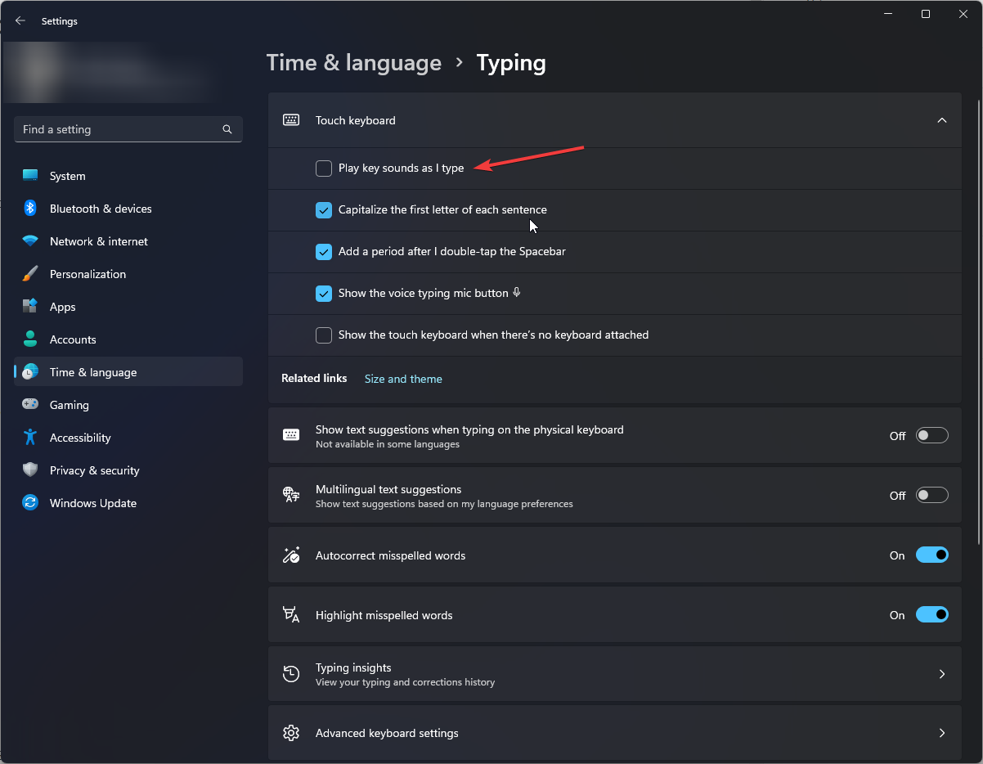983x764 pixels.
Task: Click the Personalization paintbrush icon
Action: pyautogui.click(x=30, y=274)
